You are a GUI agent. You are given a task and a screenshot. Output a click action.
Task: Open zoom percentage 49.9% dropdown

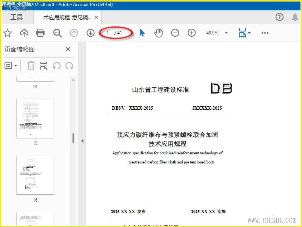pyautogui.click(x=226, y=33)
